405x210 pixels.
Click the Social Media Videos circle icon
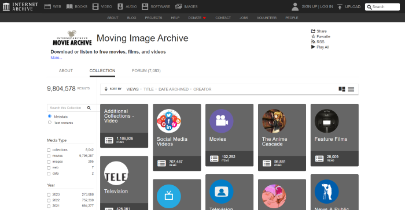click(169, 121)
